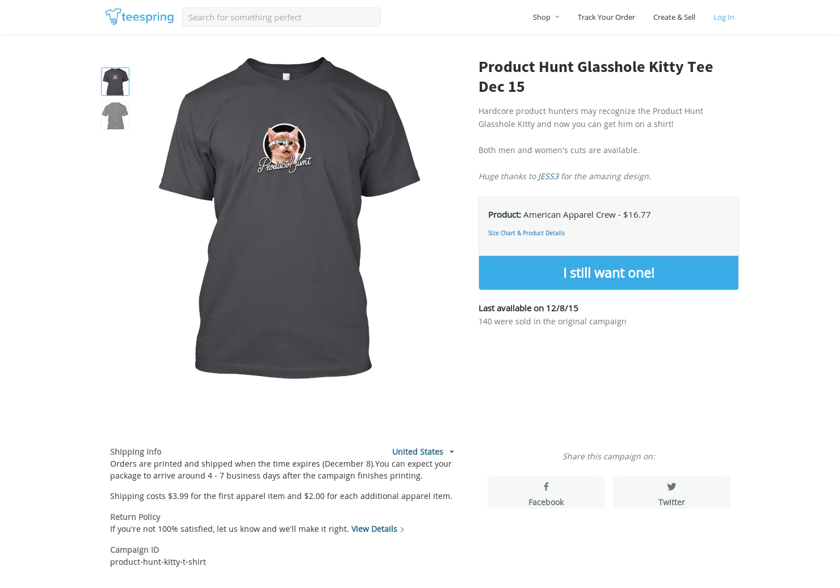View the return policy details
Image resolution: width=840 pixels, height=588 pixels.
click(x=373, y=529)
